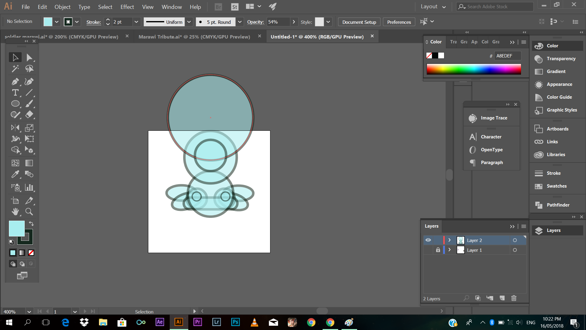Screen dimensions: 586x330
Task: Select the Type tool
Action: [15, 93]
